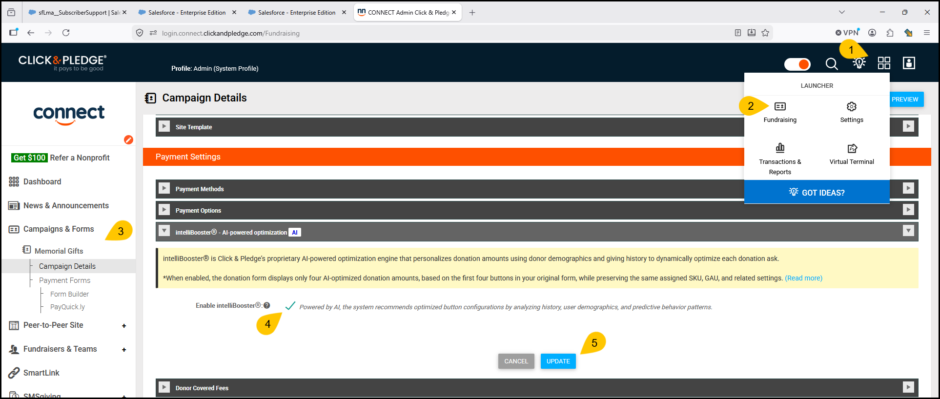Click the Click & Pledge logo
Screen dimensions: 940x399
point(62,63)
